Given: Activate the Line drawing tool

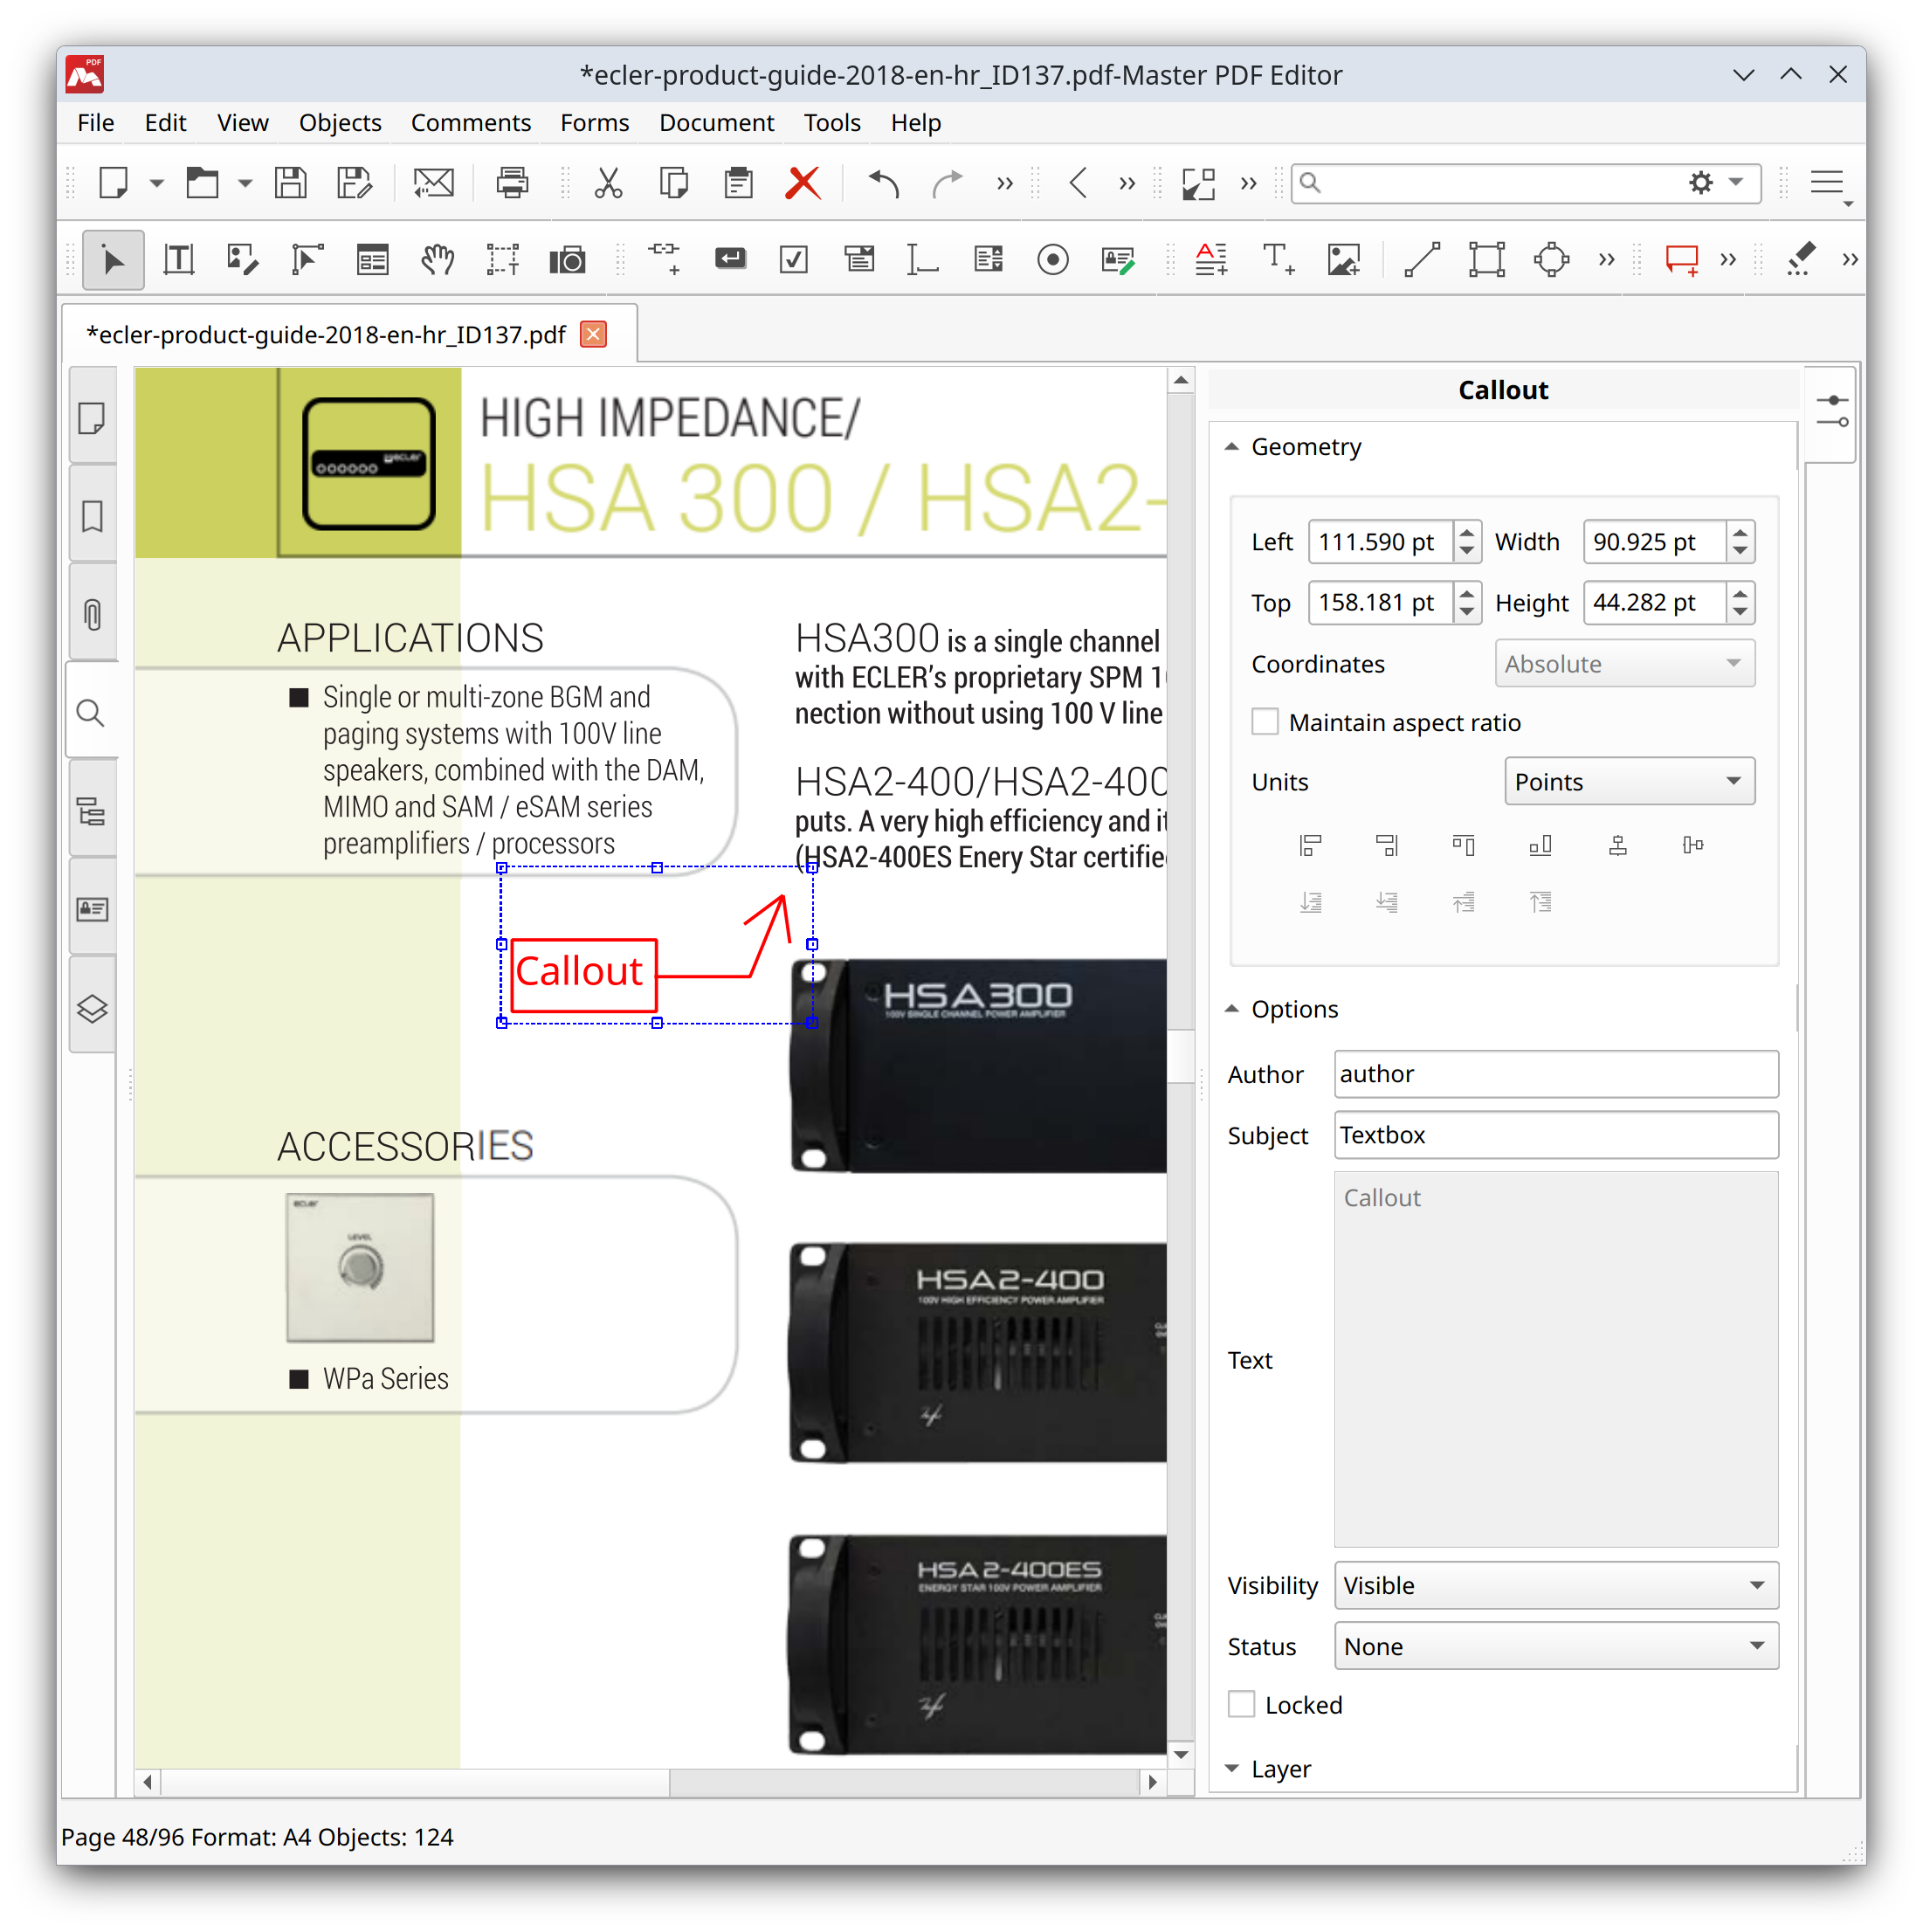Looking at the screenshot, I should (1421, 259).
